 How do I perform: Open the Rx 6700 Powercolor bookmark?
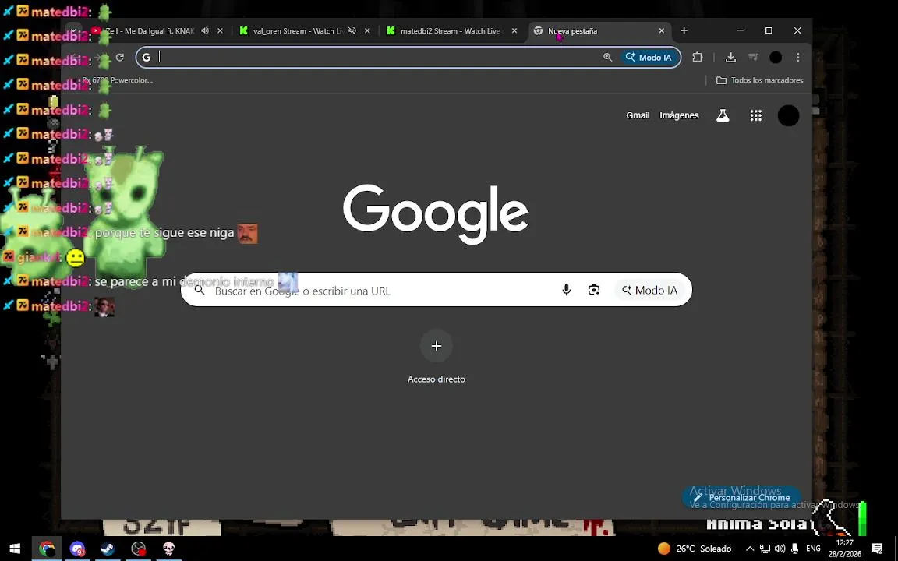point(113,81)
